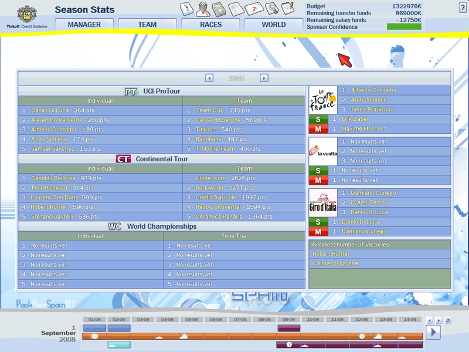Screen dimensions: 469x352
Task: Click the cyclist rider icon
Action: coord(203,8)
